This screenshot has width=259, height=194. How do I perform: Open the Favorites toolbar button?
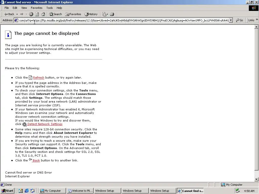[x=73, y=14]
